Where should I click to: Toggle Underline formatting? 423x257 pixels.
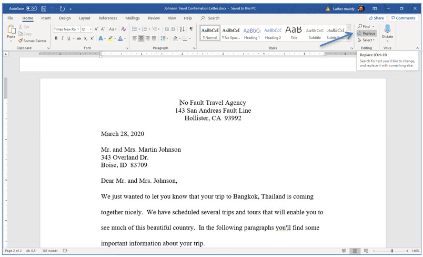(x=69, y=38)
